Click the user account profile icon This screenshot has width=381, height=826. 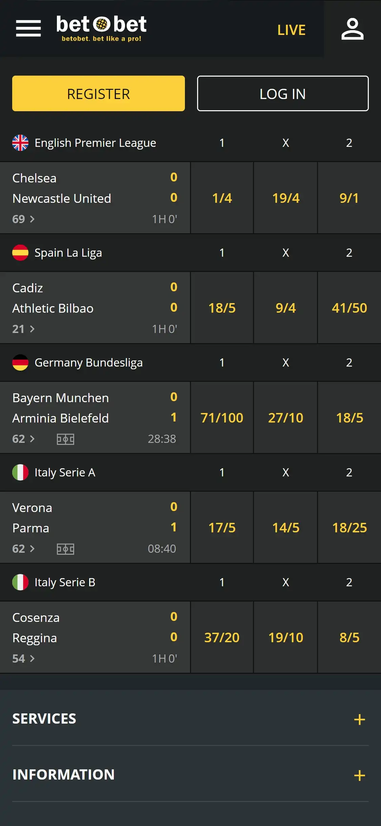352,29
